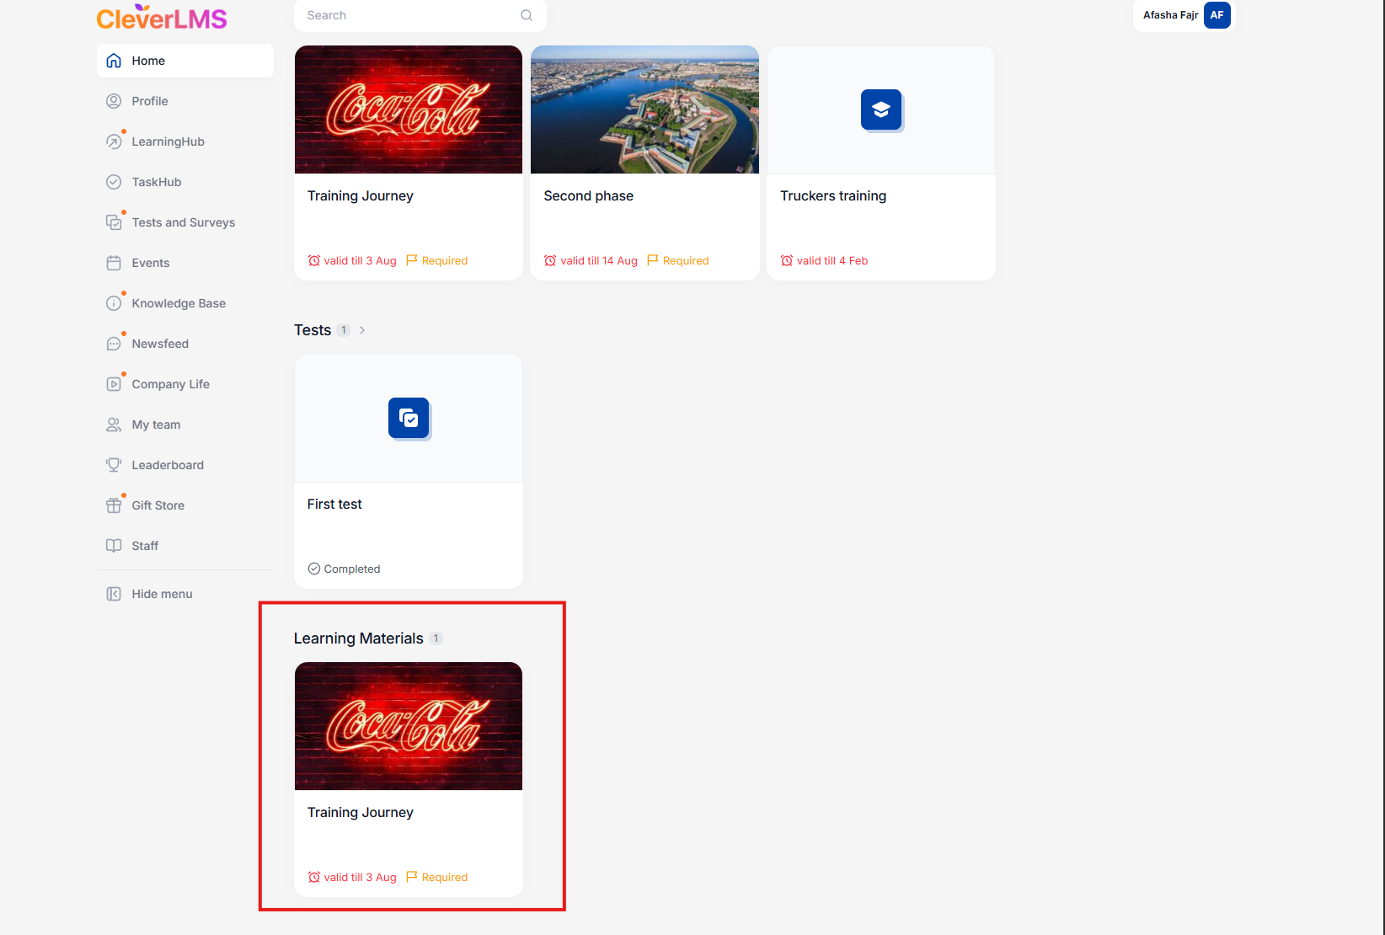The image size is (1385, 935).
Task: Open LearningHub from the sidebar
Action: [x=185, y=142]
